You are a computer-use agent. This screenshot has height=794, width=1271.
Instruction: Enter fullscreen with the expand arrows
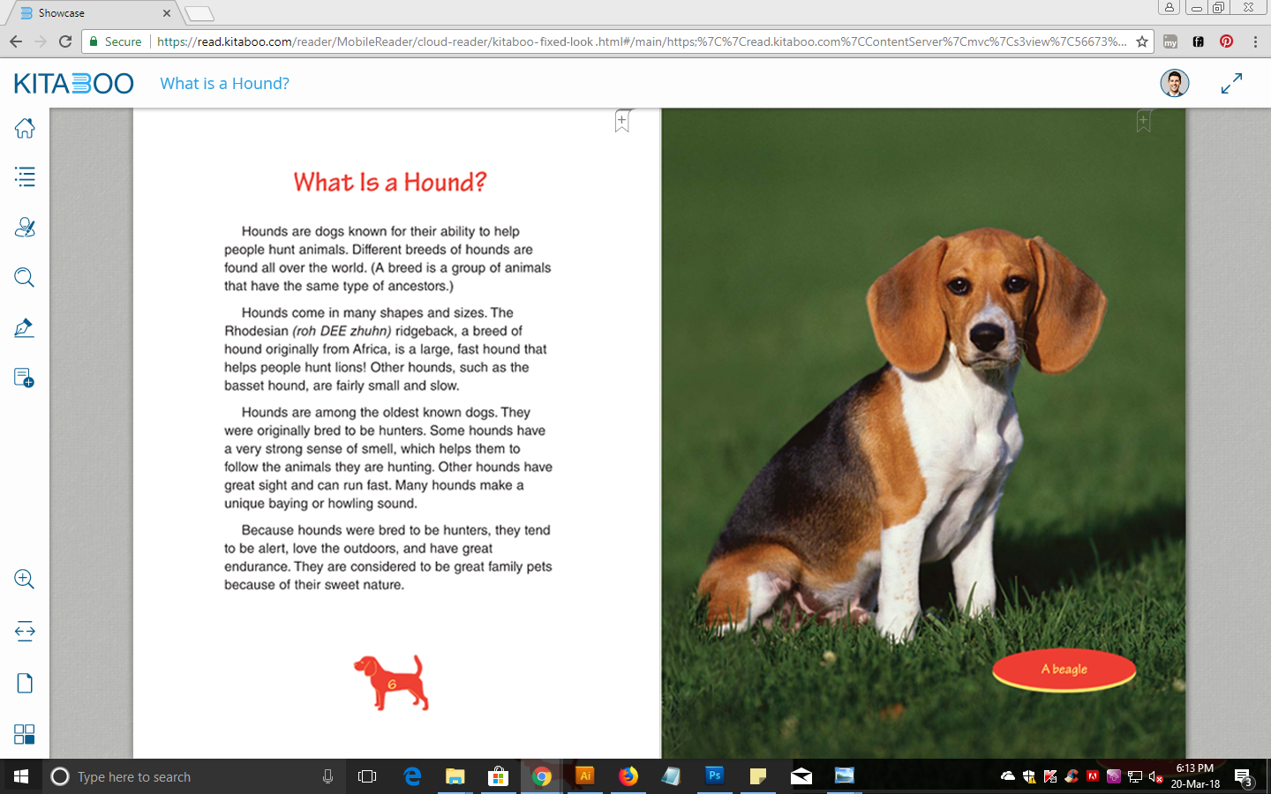point(1231,84)
